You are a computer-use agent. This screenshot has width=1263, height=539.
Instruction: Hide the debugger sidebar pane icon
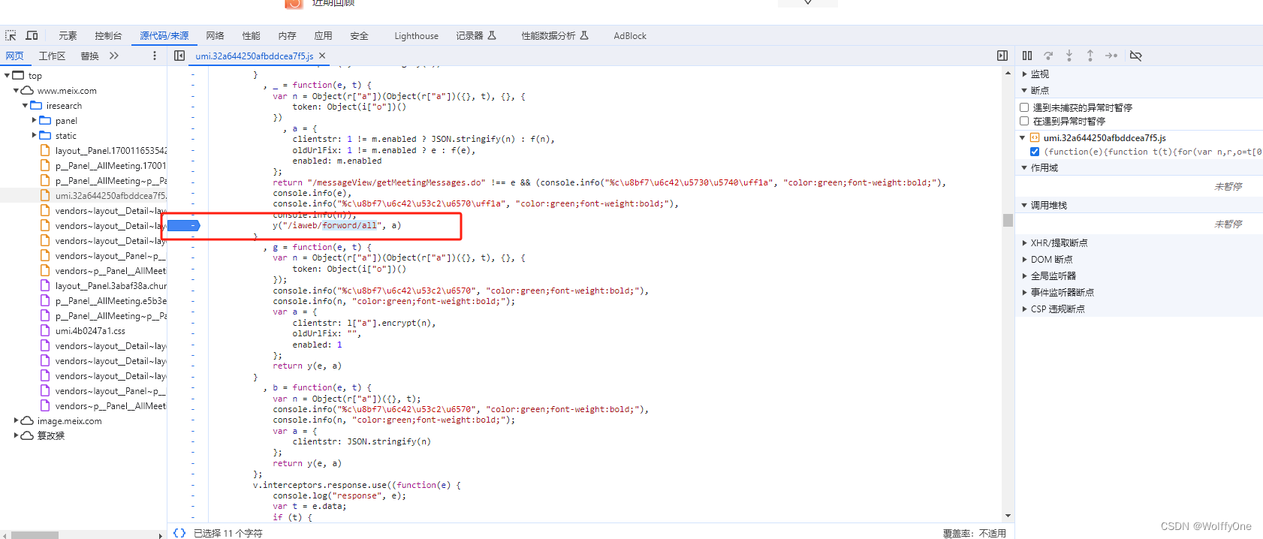pos(1002,56)
